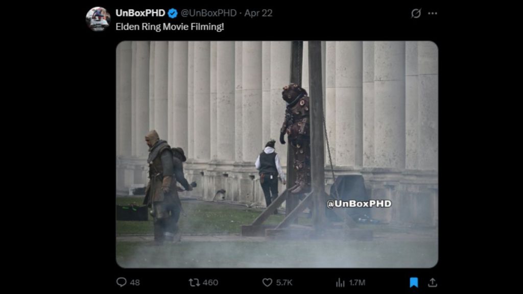523x294 pixels.
Task: Click the "Elden Ring Movie Filming!" tweet text
Action: tap(170, 27)
